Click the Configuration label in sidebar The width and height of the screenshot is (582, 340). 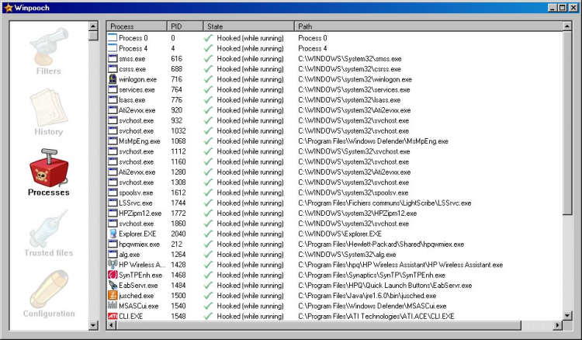49,314
